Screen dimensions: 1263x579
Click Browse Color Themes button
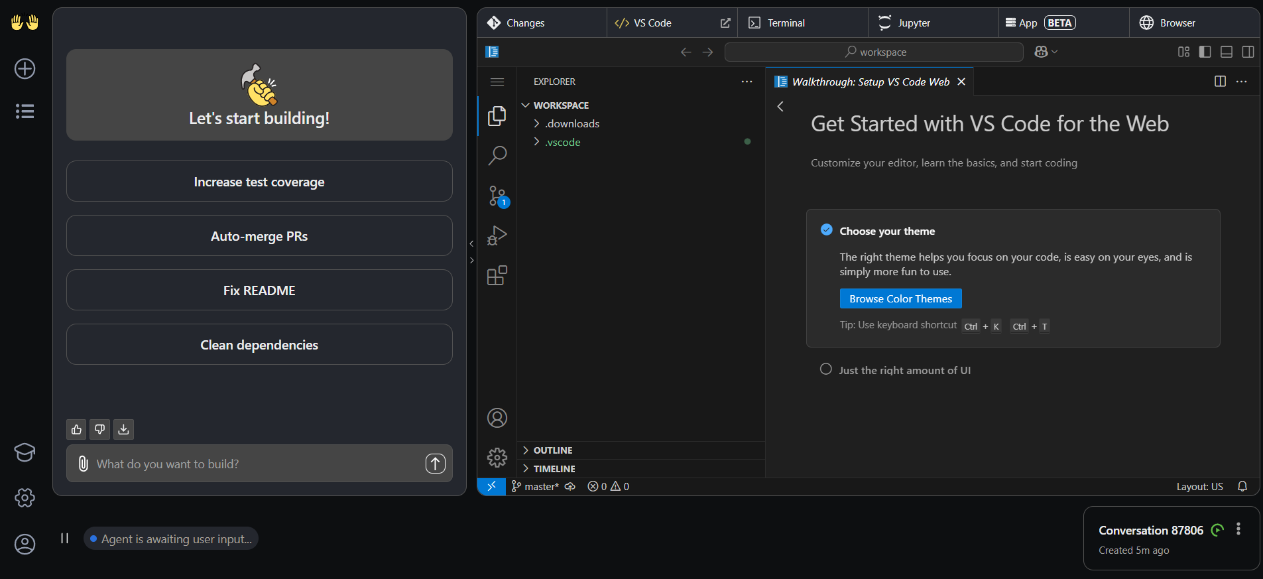pos(900,298)
